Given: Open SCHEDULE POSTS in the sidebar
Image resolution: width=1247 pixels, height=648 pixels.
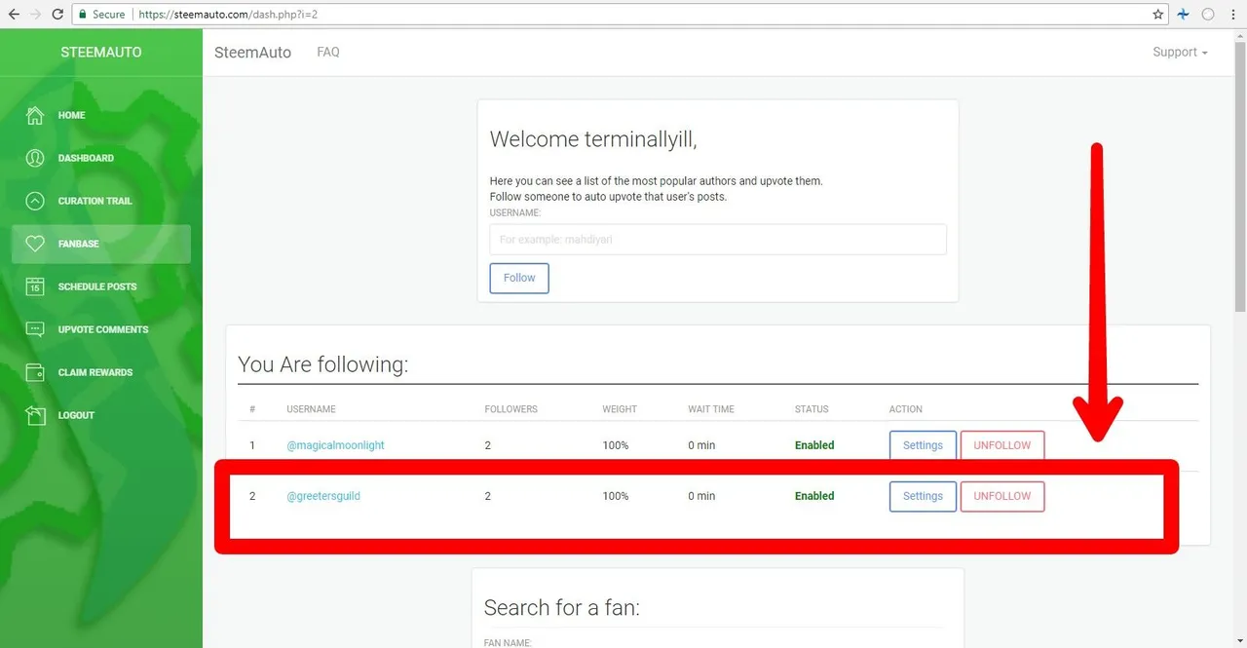Looking at the screenshot, I should pos(101,286).
